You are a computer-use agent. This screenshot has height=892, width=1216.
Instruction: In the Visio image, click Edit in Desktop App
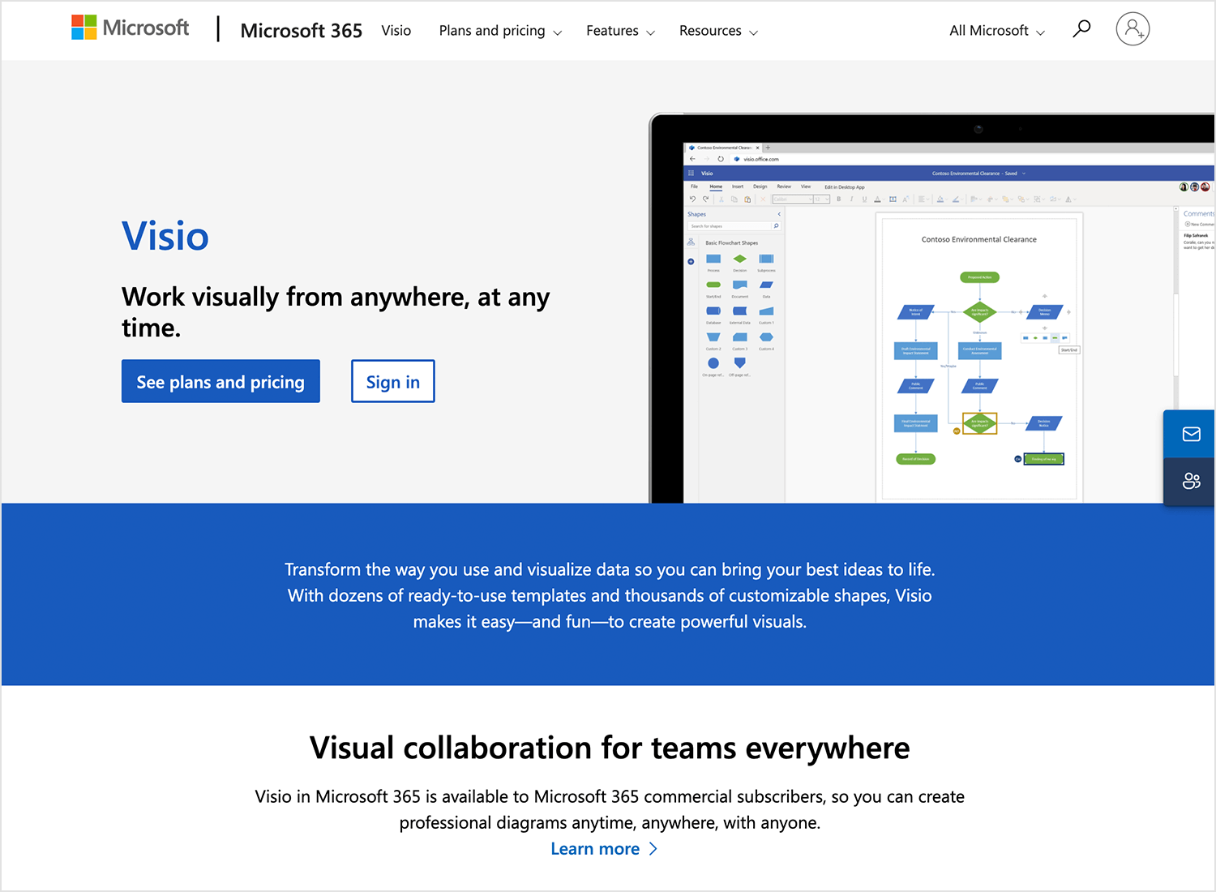[845, 187]
